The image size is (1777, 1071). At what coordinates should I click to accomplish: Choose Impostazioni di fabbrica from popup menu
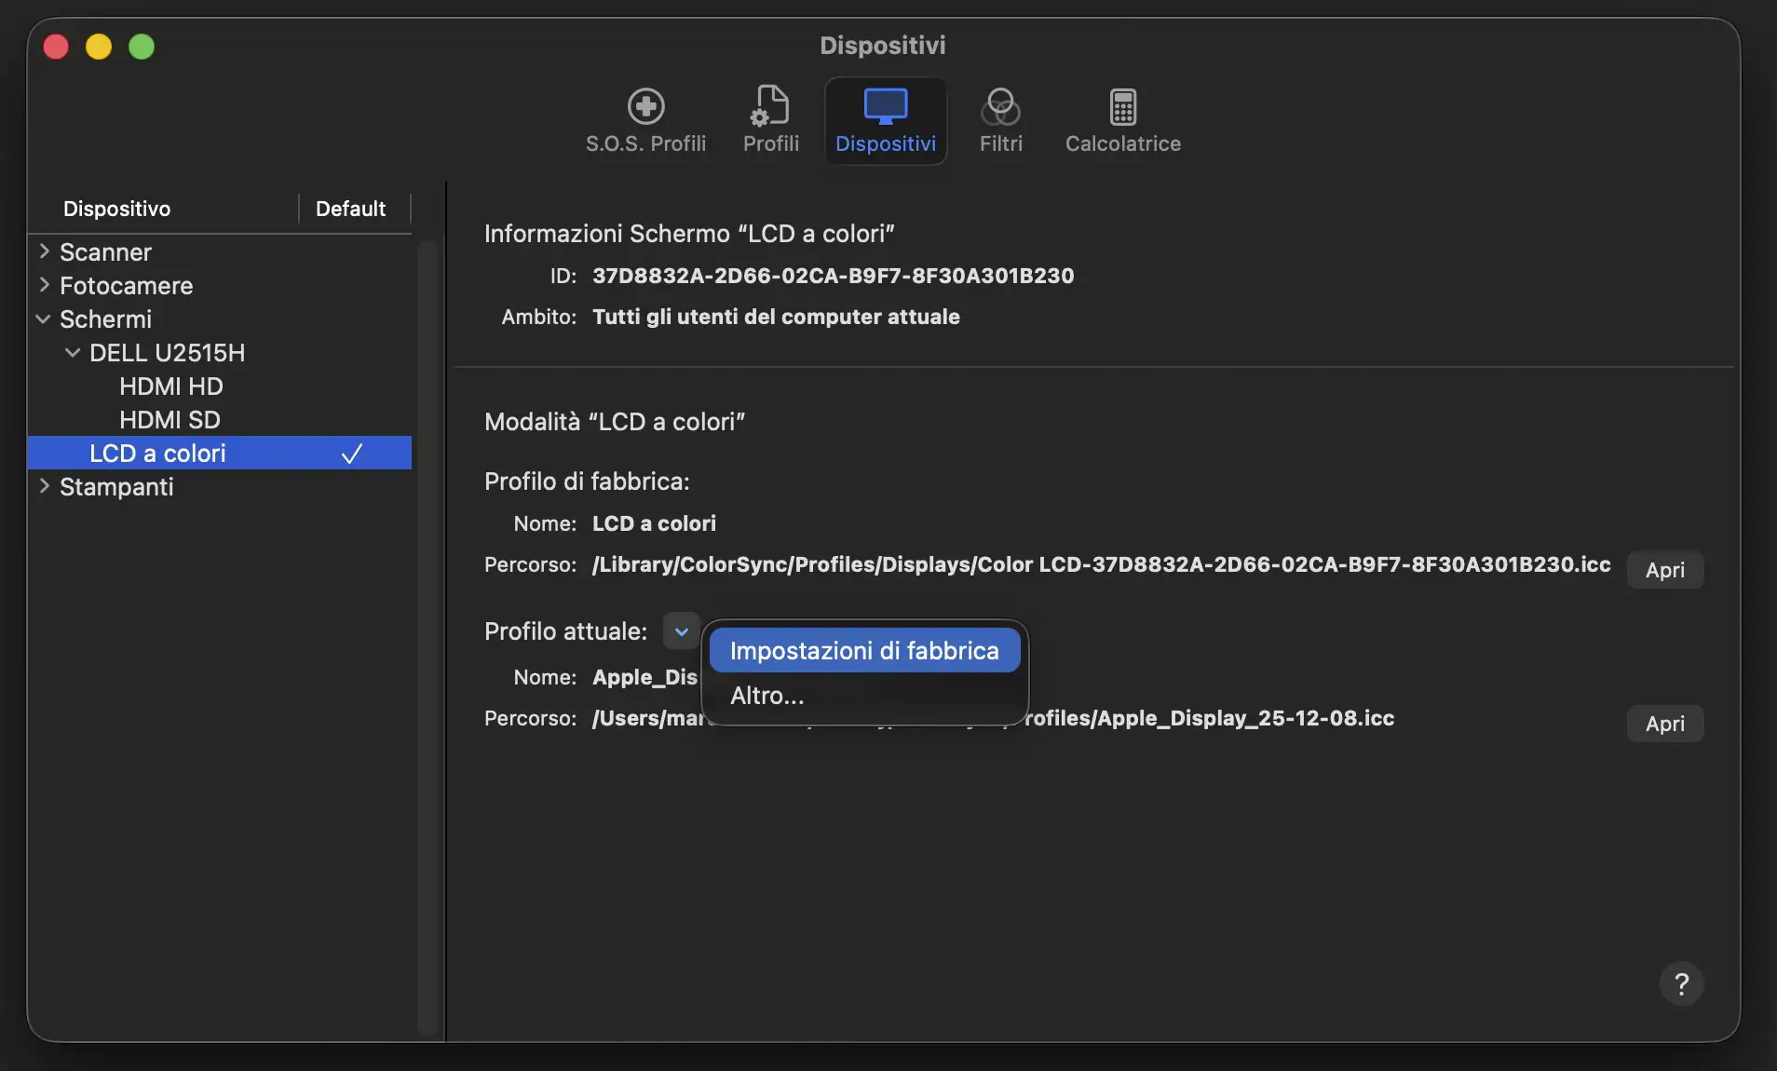(863, 650)
